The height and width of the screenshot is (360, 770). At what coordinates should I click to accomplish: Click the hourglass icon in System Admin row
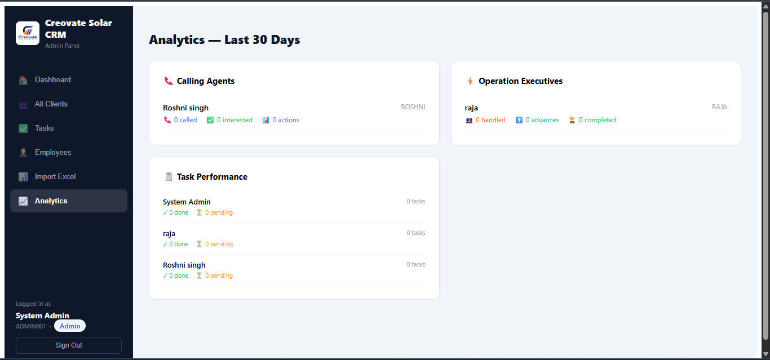pyautogui.click(x=199, y=212)
